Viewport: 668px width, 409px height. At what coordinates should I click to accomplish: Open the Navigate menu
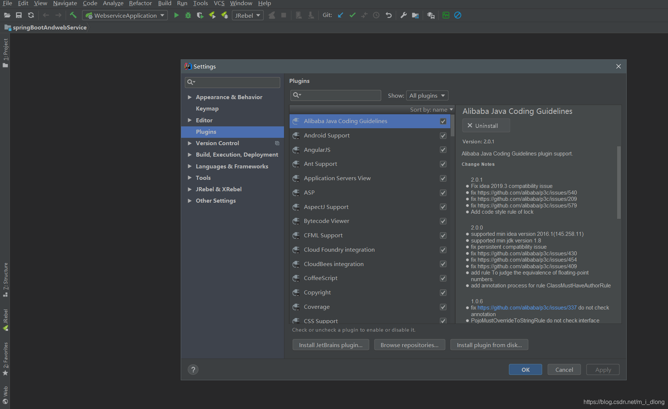coord(65,3)
